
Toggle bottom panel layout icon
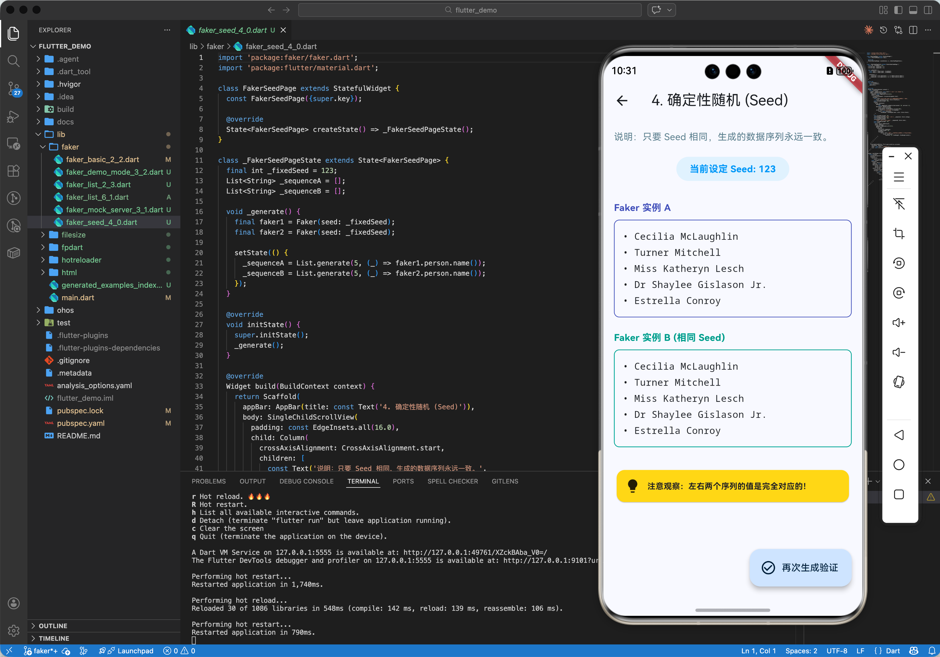click(913, 10)
